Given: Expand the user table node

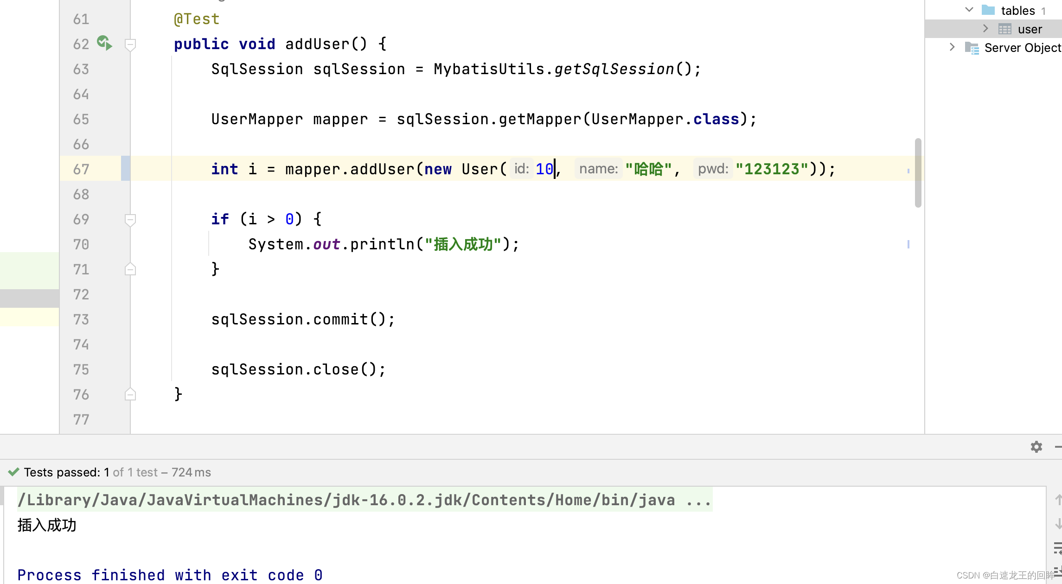Looking at the screenshot, I should (985, 28).
